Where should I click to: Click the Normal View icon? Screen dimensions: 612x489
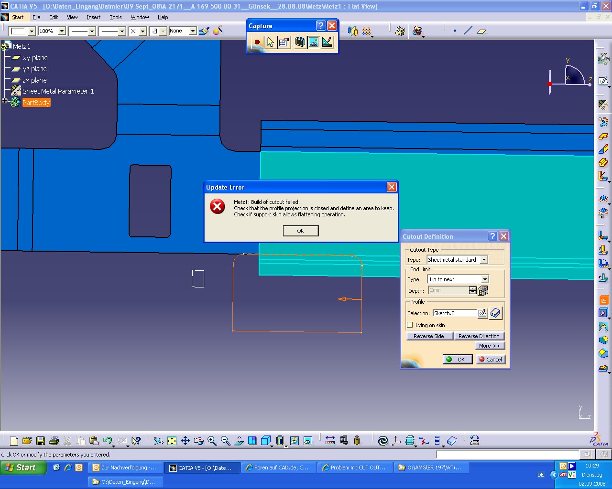coord(239,441)
